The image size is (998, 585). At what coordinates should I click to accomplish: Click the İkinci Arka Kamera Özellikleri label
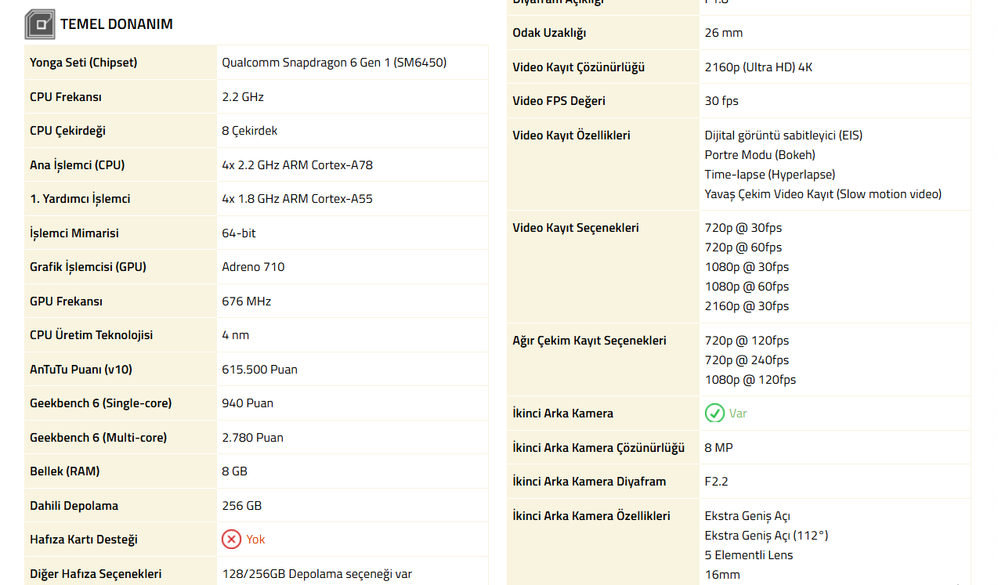[591, 516]
